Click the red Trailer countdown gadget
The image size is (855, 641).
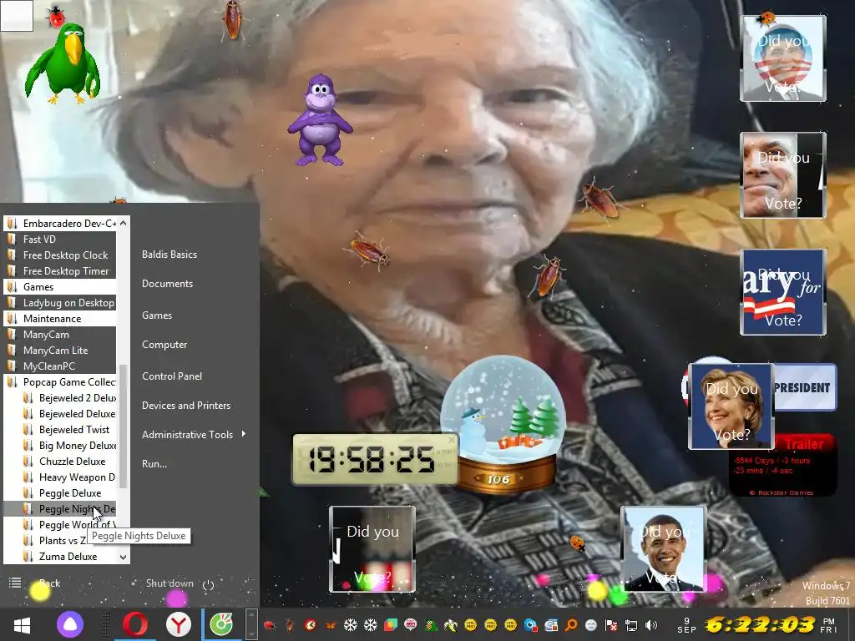pos(783,466)
